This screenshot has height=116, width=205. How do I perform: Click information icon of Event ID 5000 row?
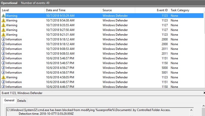coord(4,68)
